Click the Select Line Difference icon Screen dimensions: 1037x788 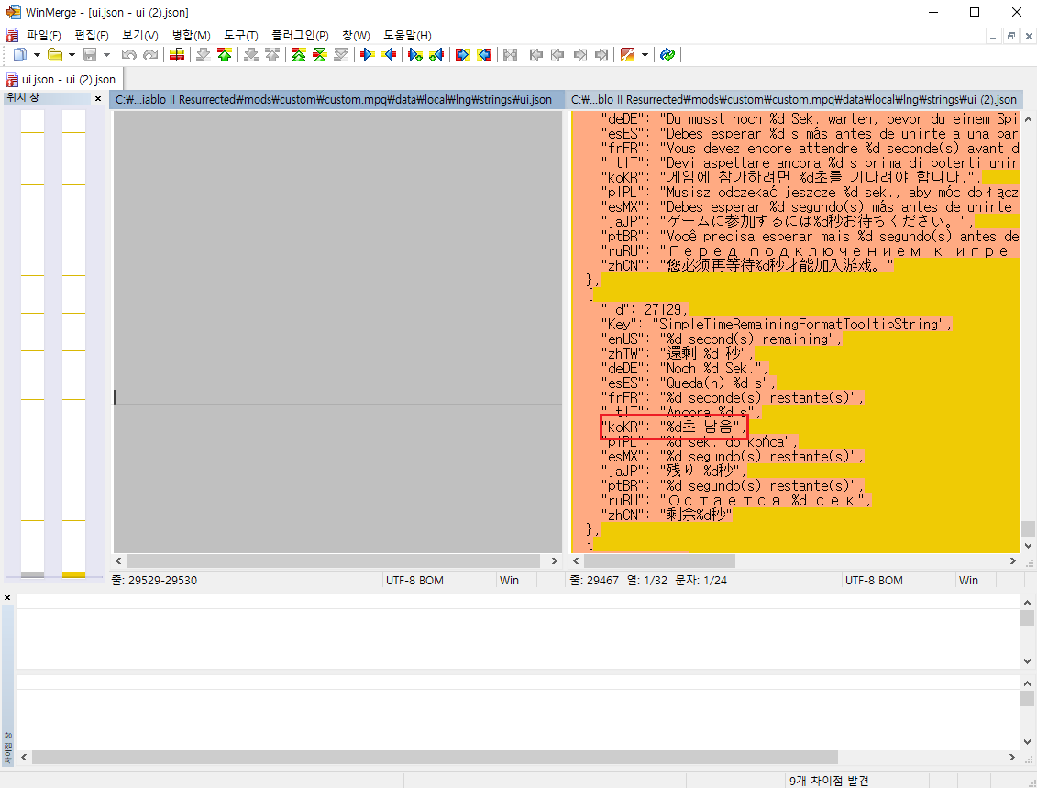click(177, 55)
